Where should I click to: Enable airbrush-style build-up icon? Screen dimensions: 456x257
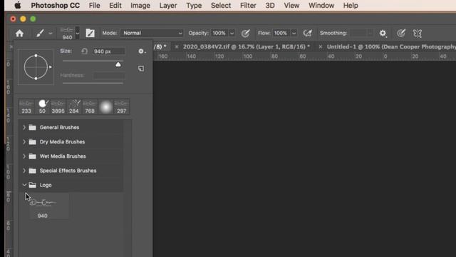tap(307, 34)
